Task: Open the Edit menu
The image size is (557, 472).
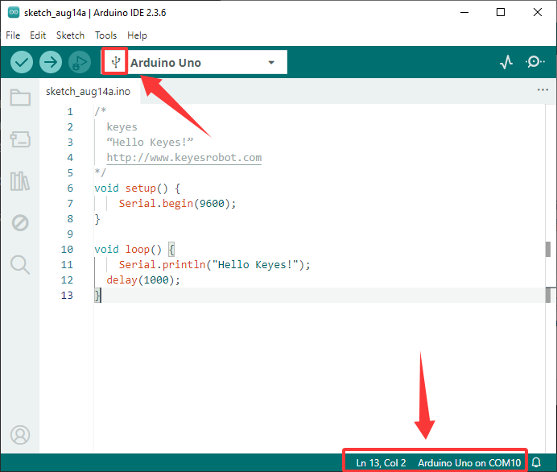Action: point(38,35)
